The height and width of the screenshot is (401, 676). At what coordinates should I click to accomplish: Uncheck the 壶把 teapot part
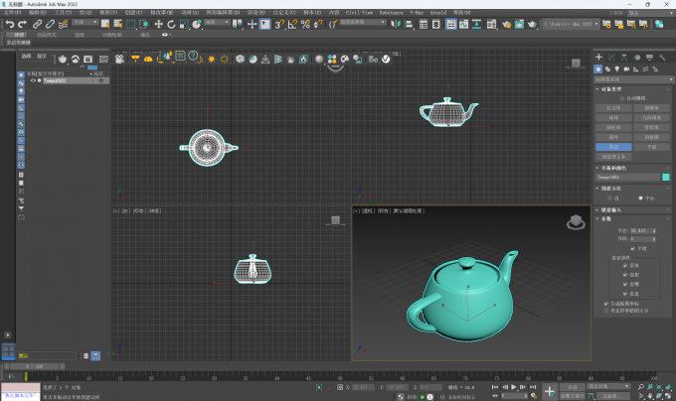pyautogui.click(x=624, y=275)
